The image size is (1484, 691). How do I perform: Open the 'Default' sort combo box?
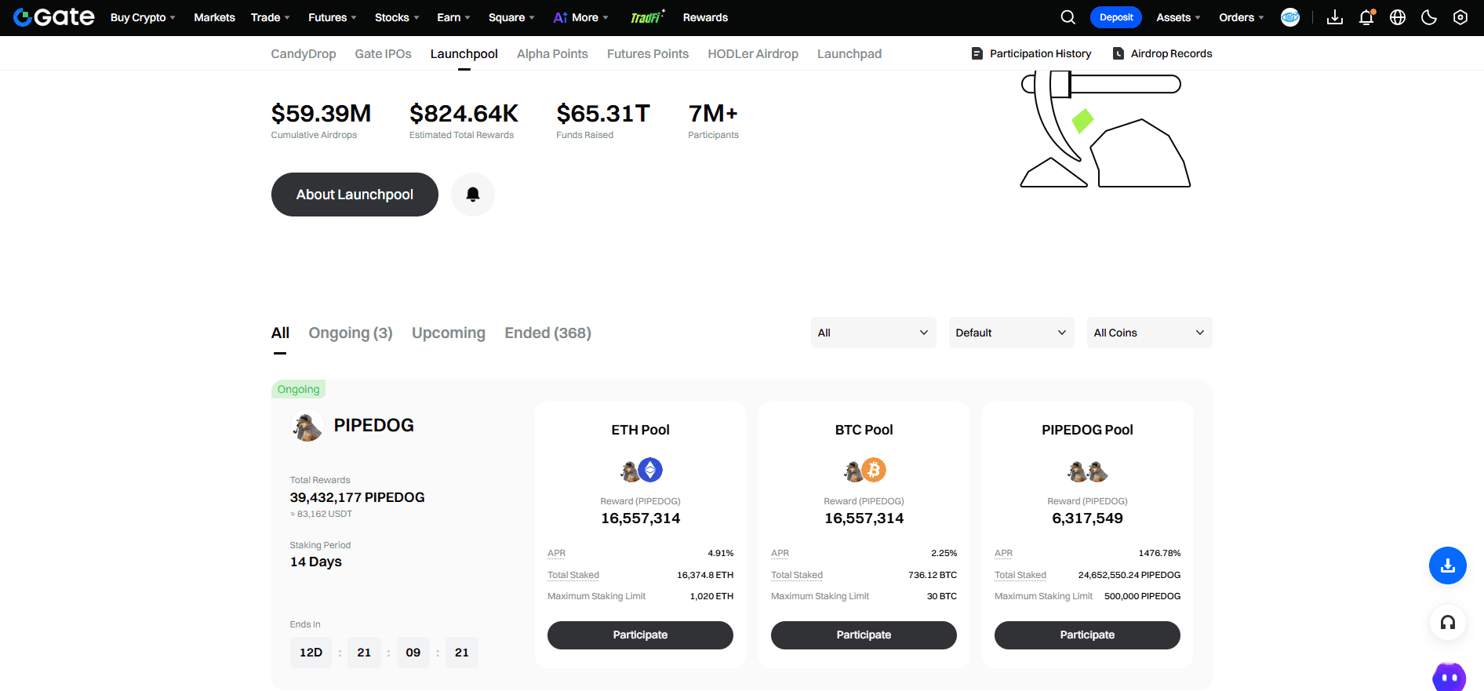tap(1011, 333)
